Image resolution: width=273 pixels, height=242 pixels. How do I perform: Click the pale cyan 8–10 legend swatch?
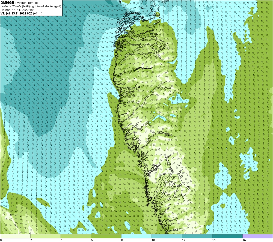point(136,236)
